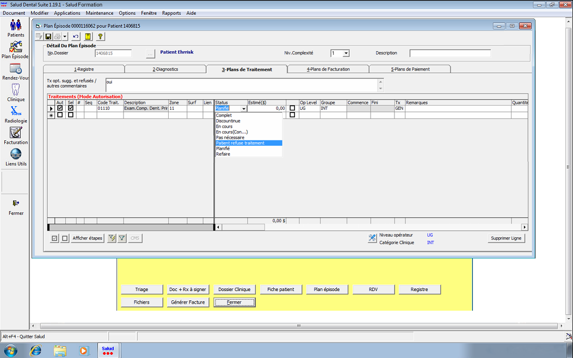Viewport: 573px width, 358px height.
Task: Click the tools icon beside Niveau opérateur
Action: coord(372,238)
